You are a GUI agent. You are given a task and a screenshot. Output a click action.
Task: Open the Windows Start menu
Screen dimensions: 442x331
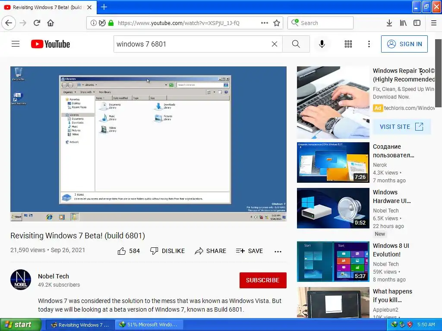[21, 325]
